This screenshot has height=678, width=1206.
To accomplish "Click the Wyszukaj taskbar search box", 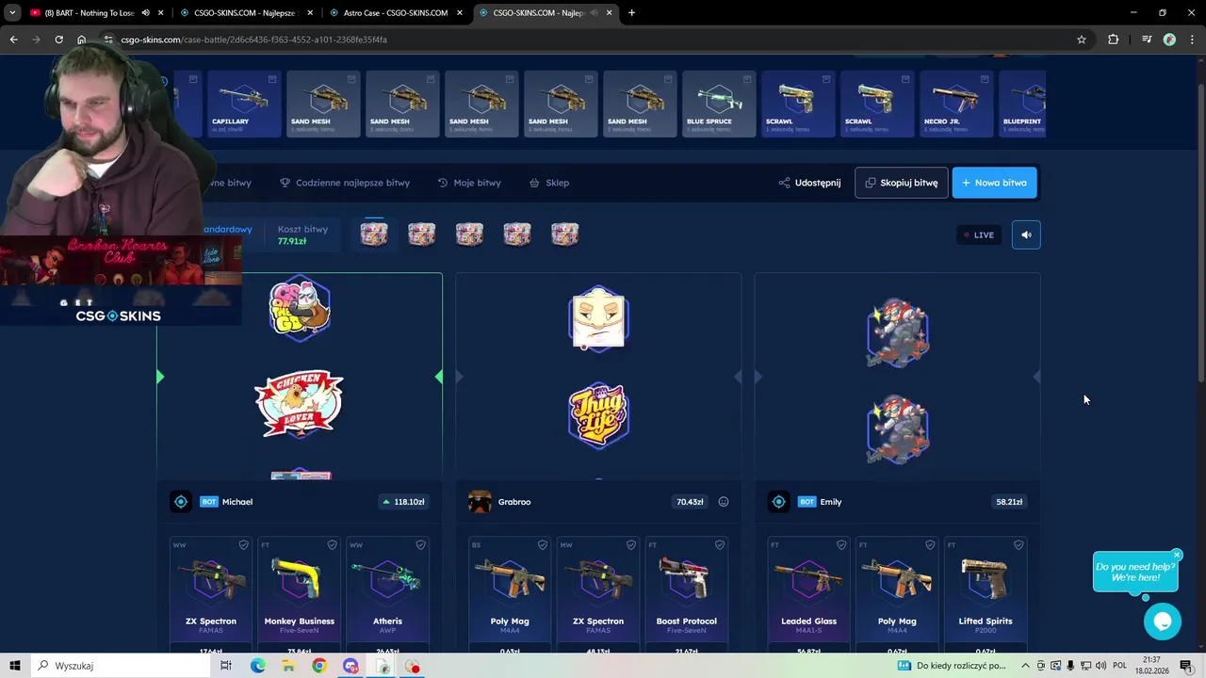I will tap(121, 666).
